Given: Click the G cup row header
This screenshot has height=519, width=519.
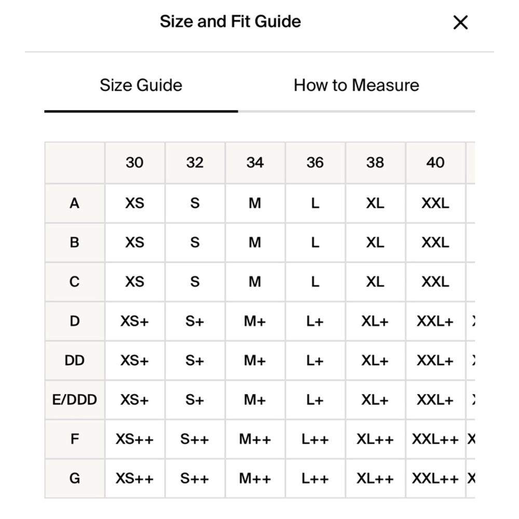Looking at the screenshot, I should click(74, 479).
